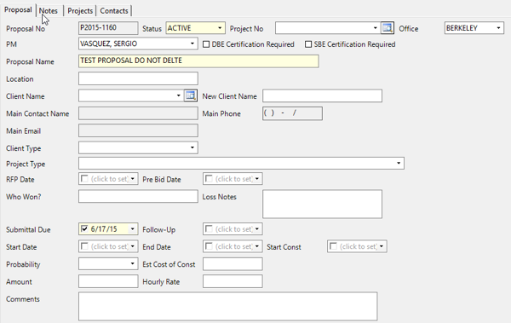511x323 pixels.
Task: Click the Hourly Rate input field
Action: [233, 281]
